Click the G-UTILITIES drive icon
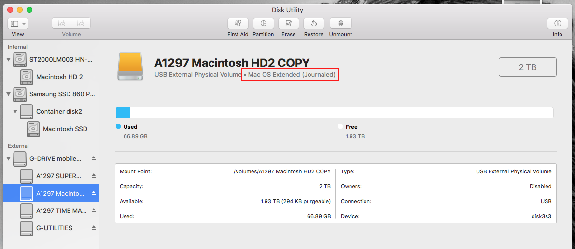 pyautogui.click(x=27, y=228)
